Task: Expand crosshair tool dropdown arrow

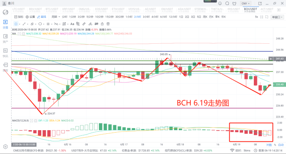Action: (19, 24)
